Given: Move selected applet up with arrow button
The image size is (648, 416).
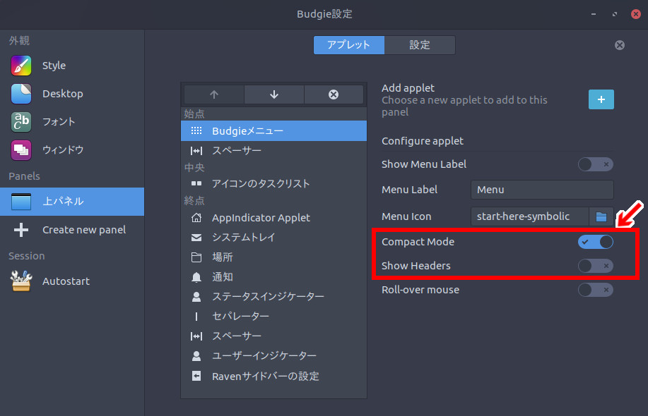Looking at the screenshot, I should pos(213,94).
